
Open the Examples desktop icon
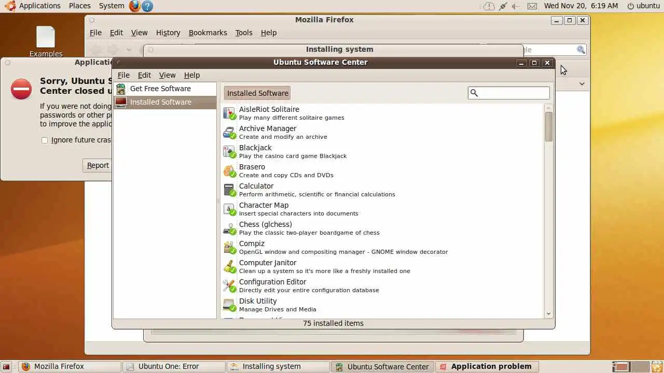(46, 41)
